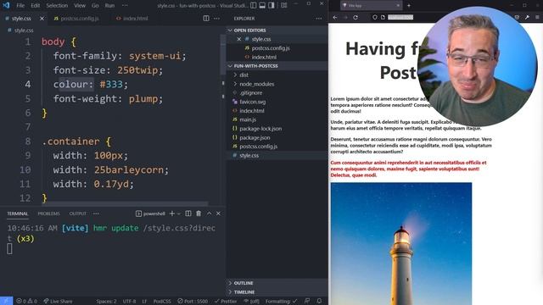
Task: Expand the dist folder
Action: 244,75
